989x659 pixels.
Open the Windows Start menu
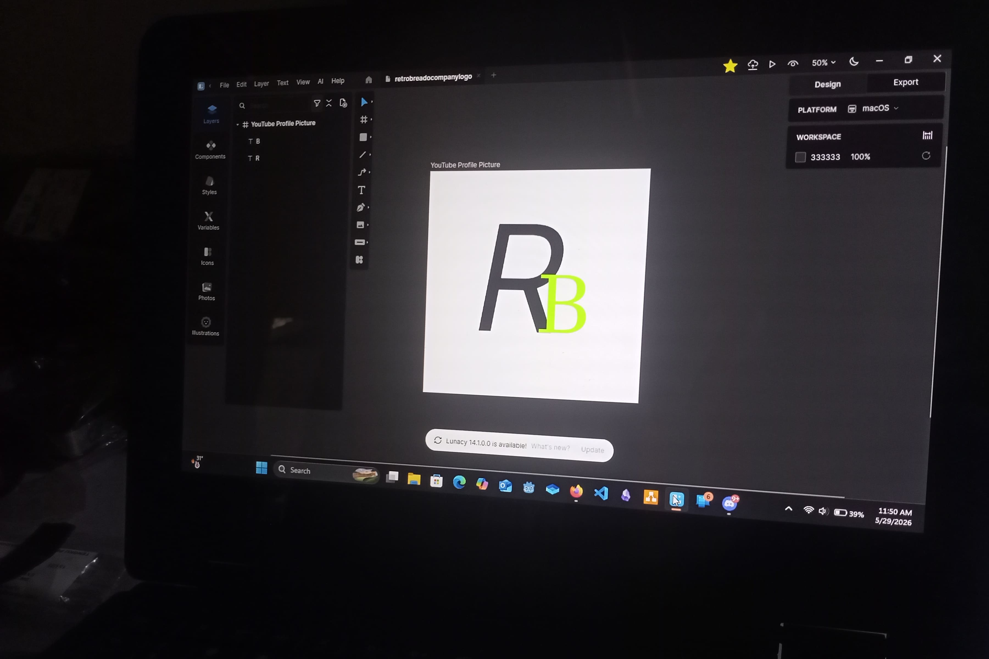coord(261,467)
